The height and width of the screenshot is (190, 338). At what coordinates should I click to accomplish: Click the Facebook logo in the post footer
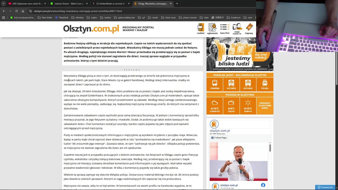pyautogui.click(x=263, y=185)
